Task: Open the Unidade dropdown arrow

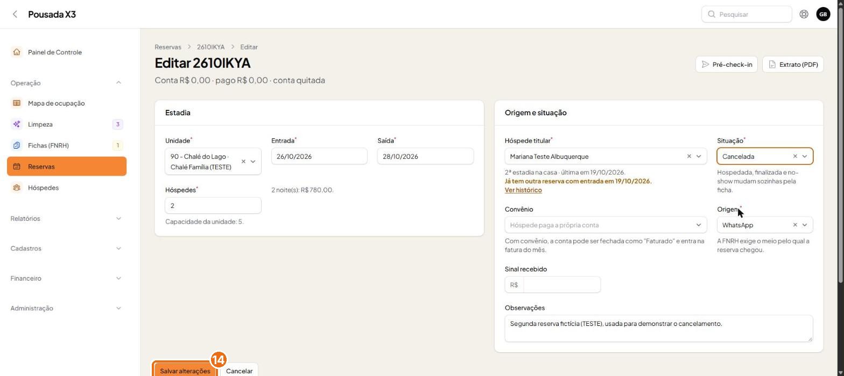Action: [x=253, y=162]
